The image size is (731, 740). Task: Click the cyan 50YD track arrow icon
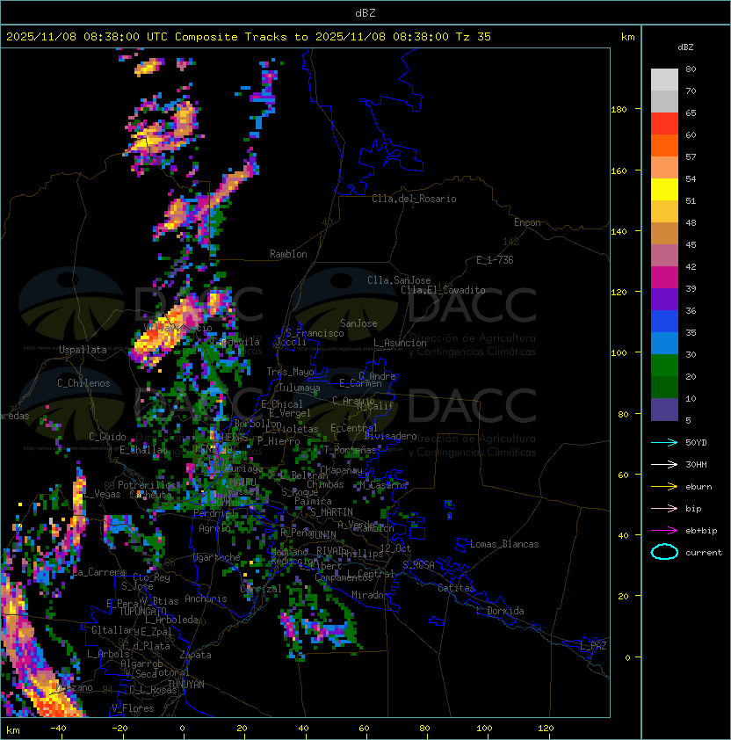coord(664,442)
